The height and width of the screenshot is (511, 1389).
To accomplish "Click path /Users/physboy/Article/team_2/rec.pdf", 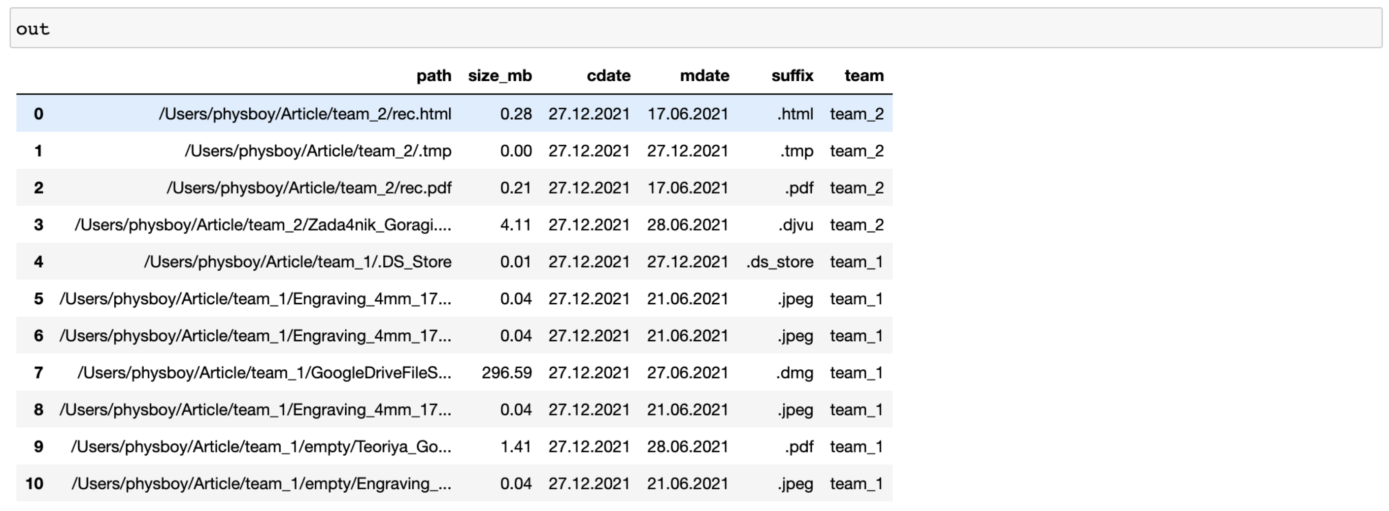I will point(309,188).
